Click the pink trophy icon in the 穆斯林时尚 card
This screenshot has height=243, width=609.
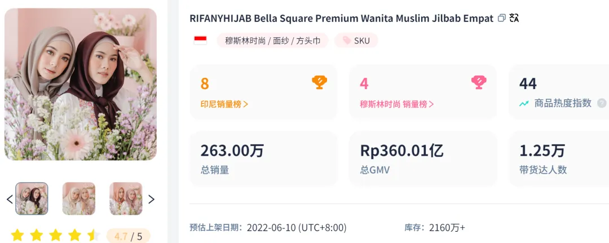pos(478,83)
